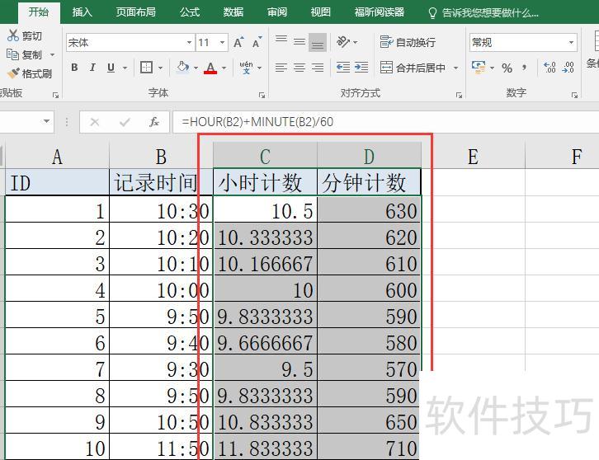
Task: Toggle italic formatting
Action: pos(92,68)
